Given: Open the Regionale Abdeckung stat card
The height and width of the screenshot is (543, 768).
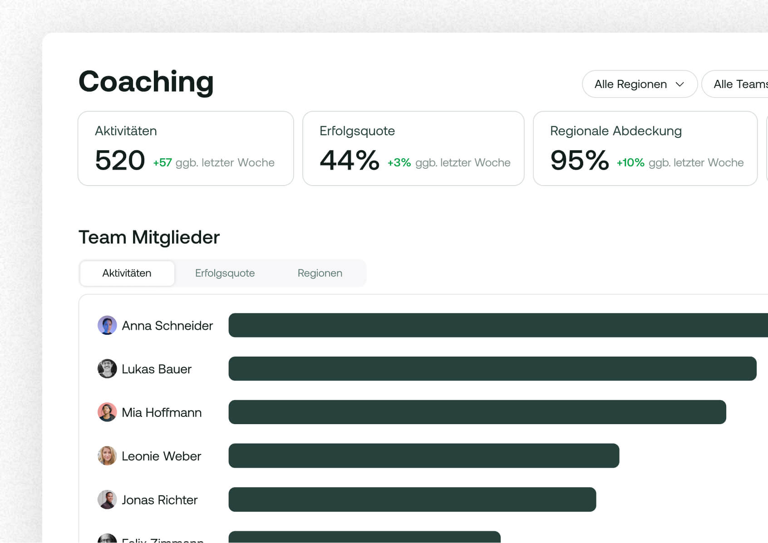Looking at the screenshot, I should click(645, 148).
